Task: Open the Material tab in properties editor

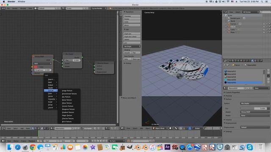Action: coord(252,60)
